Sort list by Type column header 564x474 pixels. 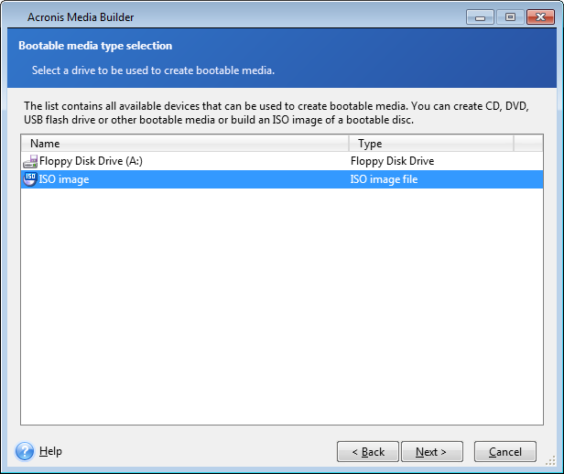431,144
